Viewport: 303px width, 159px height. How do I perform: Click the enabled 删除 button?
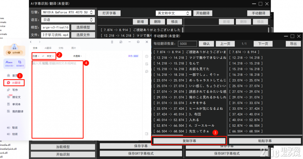pyautogui.click(x=157, y=22)
